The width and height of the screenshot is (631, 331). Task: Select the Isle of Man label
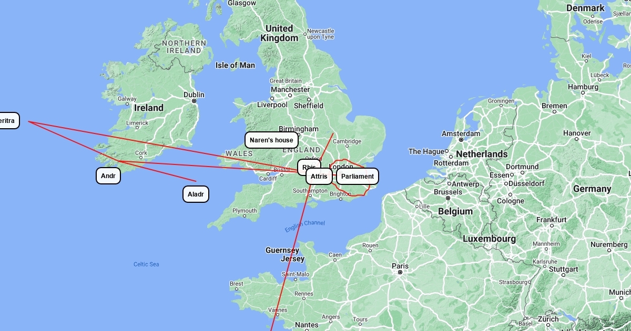[235, 65]
